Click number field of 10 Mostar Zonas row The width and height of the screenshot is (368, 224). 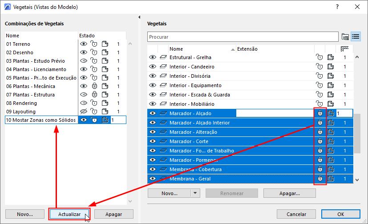[x=118, y=120]
